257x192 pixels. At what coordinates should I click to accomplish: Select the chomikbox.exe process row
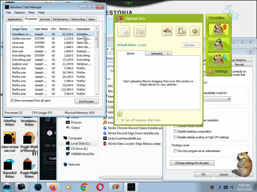tap(52, 34)
